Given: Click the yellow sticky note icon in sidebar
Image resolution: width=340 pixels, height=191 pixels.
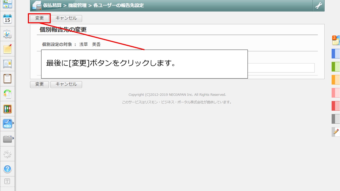Looking at the screenshot, I should [7, 49].
